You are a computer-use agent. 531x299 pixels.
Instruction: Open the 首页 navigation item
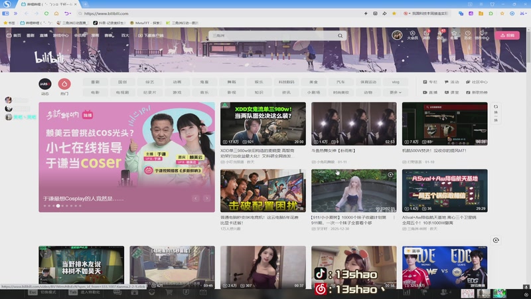[14, 35]
